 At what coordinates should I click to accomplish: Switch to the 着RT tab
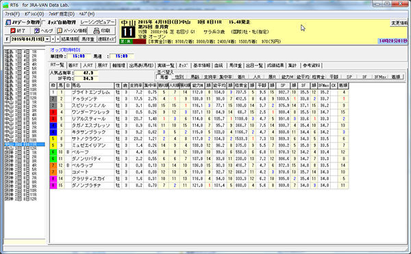pos(73,66)
